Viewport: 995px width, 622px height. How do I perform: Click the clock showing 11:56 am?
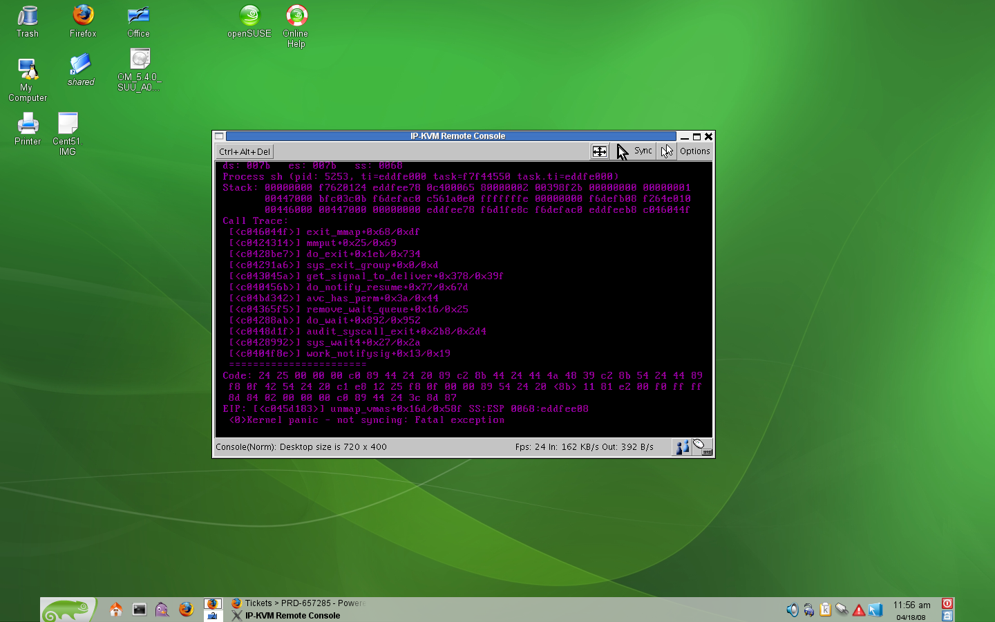(911, 605)
